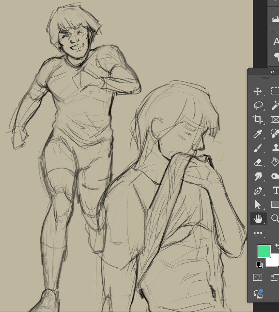Open the Edit Toolbar three-dots menu
Screen dimensions: 279x312
click(258, 233)
